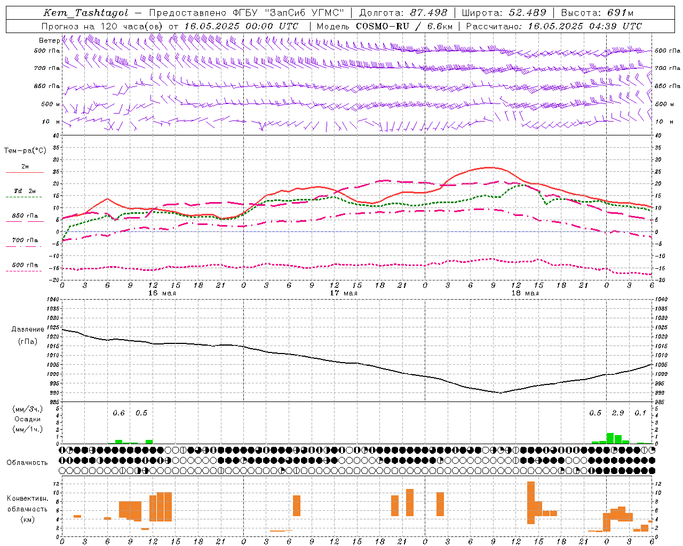Click the 18 мая date label
The width and height of the screenshot is (683, 546).
[525, 293]
